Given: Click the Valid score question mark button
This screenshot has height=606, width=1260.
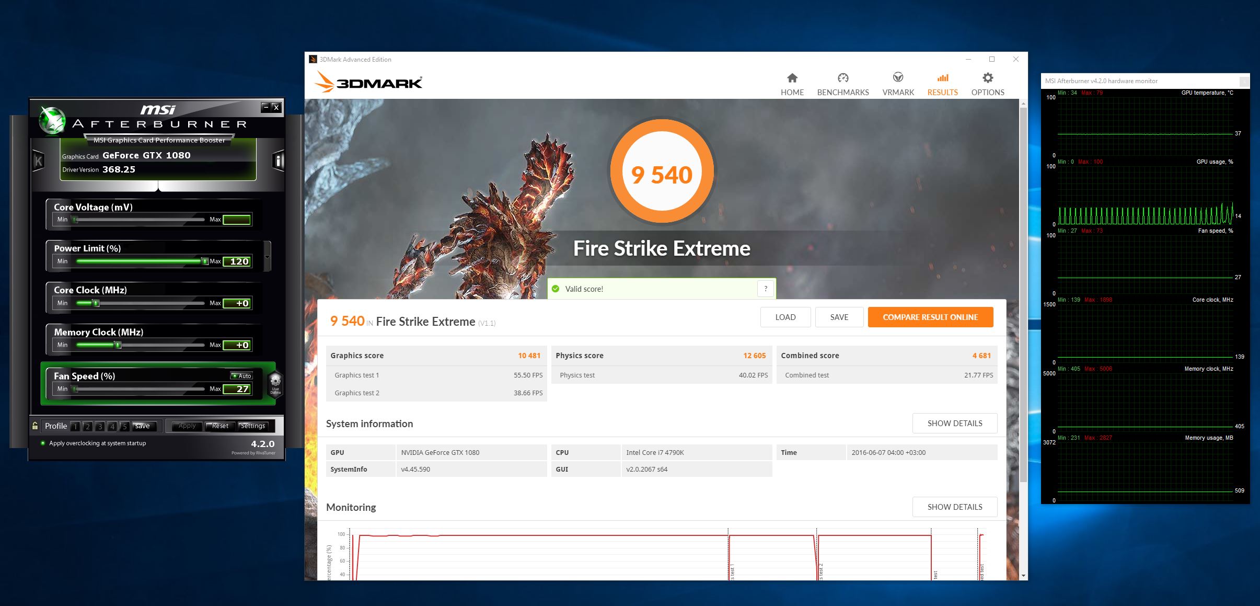Looking at the screenshot, I should (765, 289).
